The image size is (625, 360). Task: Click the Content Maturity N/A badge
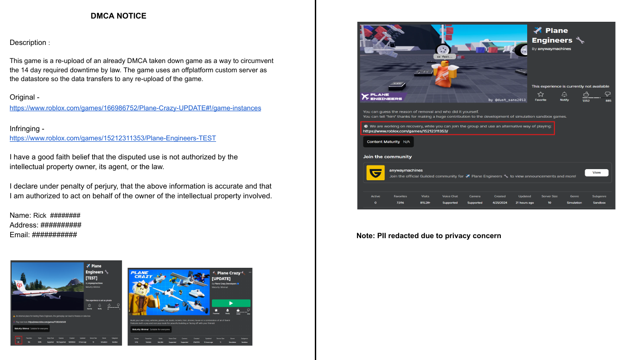pyautogui.click(x=389, y=142)
